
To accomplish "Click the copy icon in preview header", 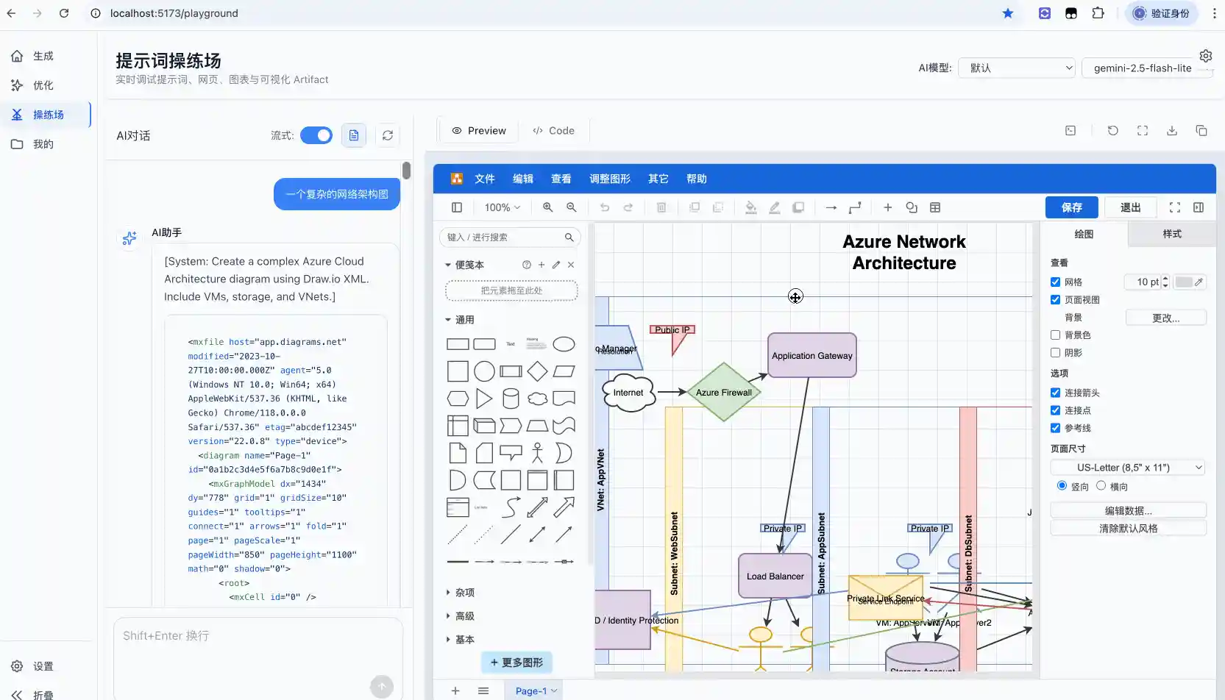I will (1201, 131).
